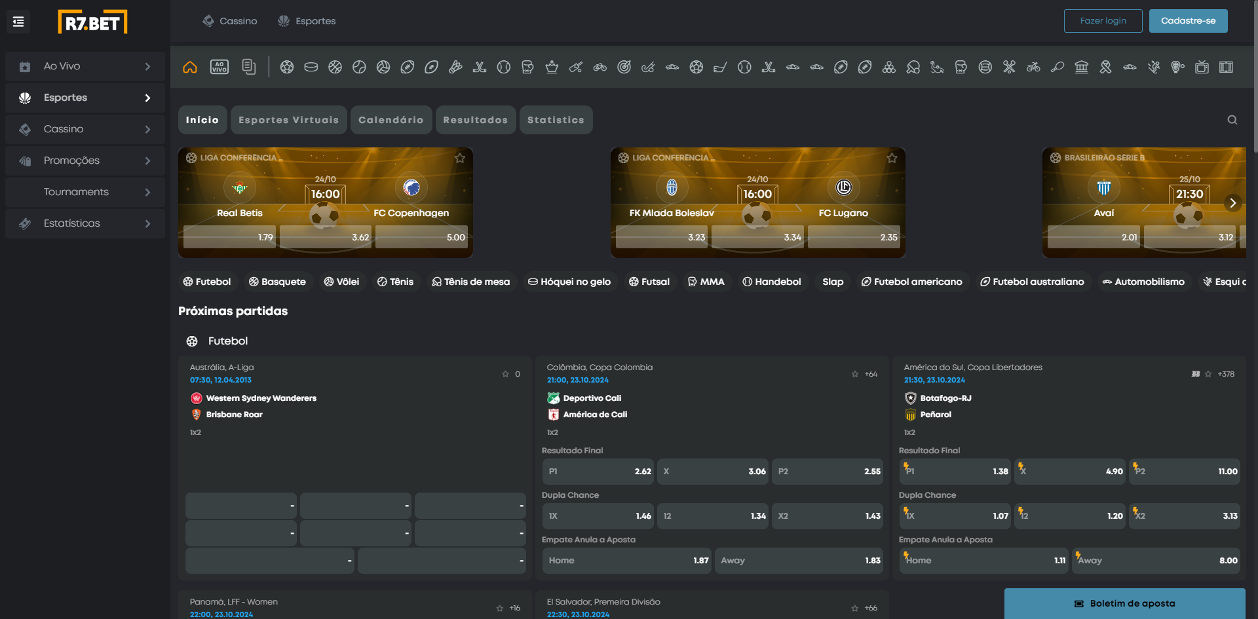The height and width of the screenshot is (619, 1258).
Task: Go to the home icon in sports bar
Action: pyautogui.click(x=190, y=67)
